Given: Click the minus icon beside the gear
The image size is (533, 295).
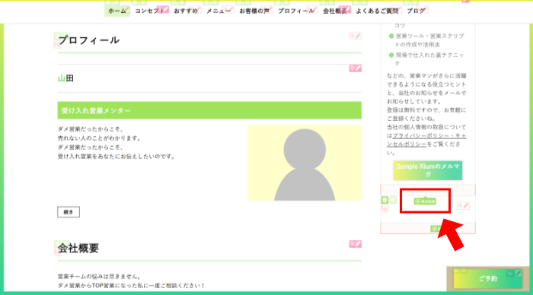Looking at the screenshot, I should click(x=393, y=200).
